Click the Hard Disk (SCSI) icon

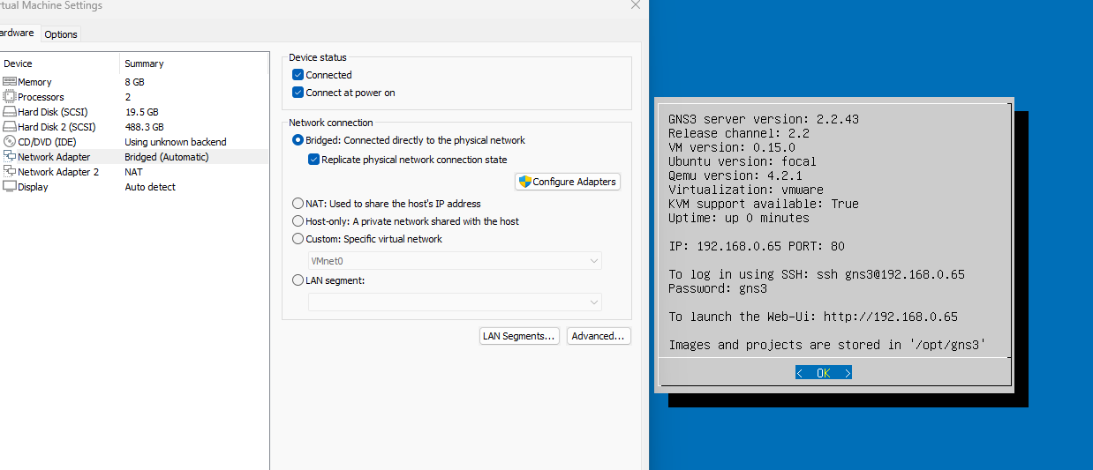point(10,112)
